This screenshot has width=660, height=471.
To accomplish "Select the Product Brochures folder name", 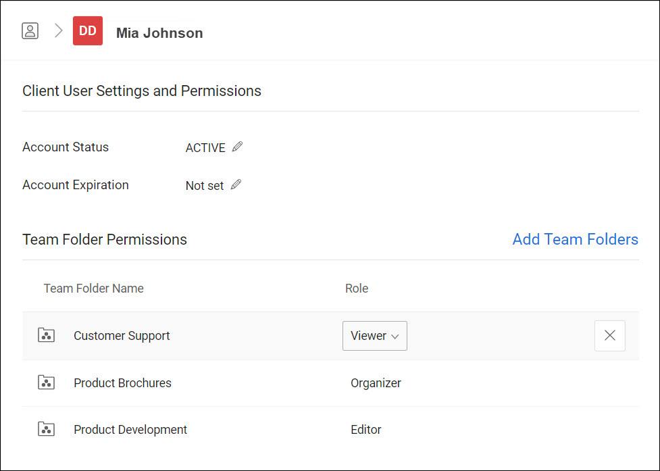I will pos(122,383).
